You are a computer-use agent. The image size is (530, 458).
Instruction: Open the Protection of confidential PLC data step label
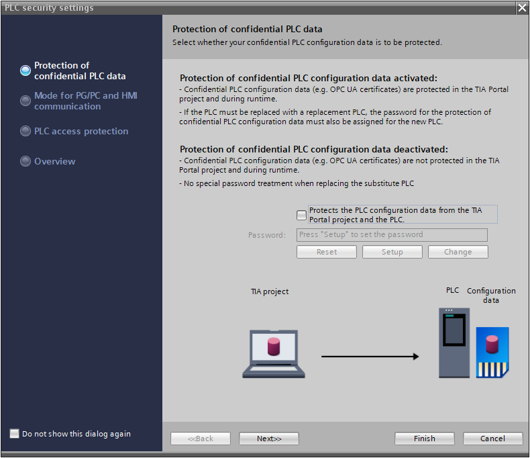[x=80, y=71]
